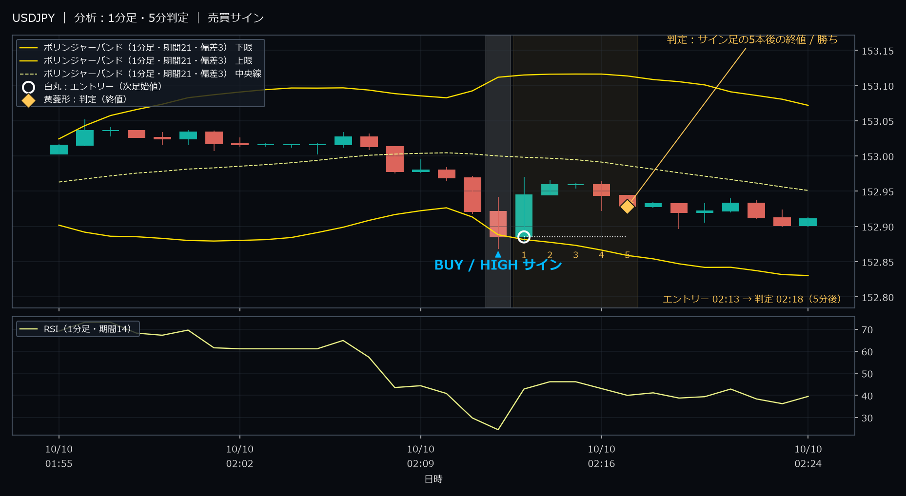Click the yellow diamond judgment marker on chart
Viewport: 906px width, 496px height.
[627, 207]
